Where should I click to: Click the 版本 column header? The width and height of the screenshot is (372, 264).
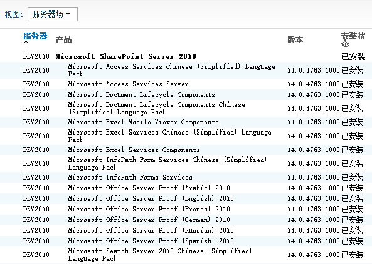pyautogui.click(x=295, y=39)
